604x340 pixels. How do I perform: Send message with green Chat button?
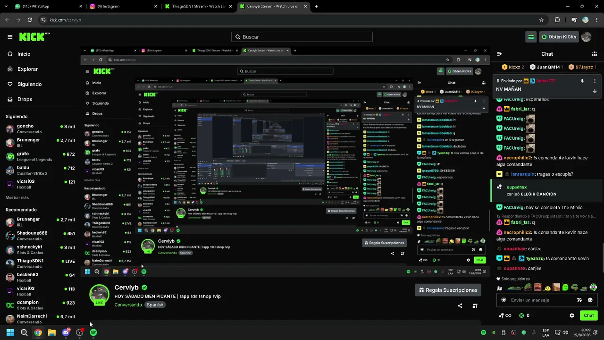tap(589, 315)
